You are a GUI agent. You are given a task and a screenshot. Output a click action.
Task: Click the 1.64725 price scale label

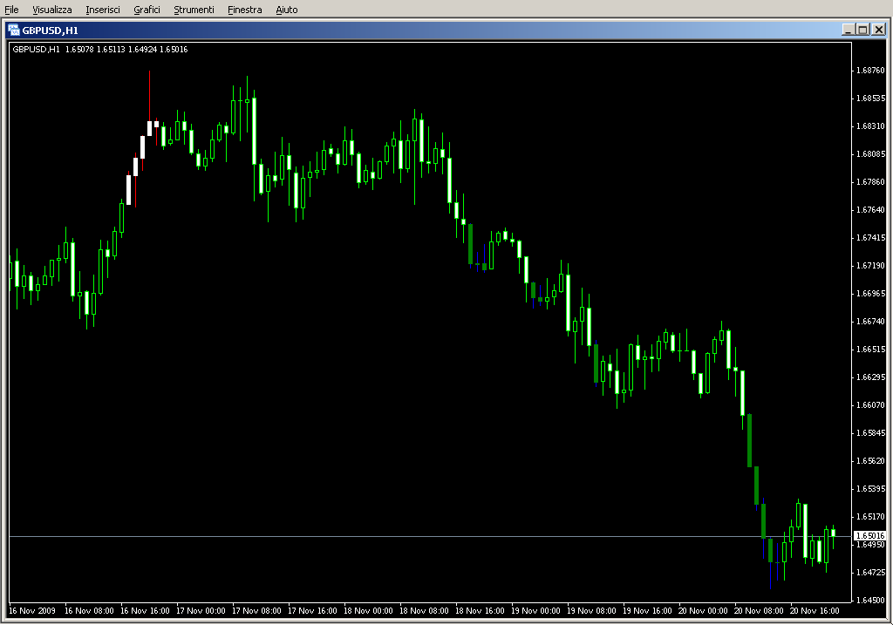pos(871,573)
